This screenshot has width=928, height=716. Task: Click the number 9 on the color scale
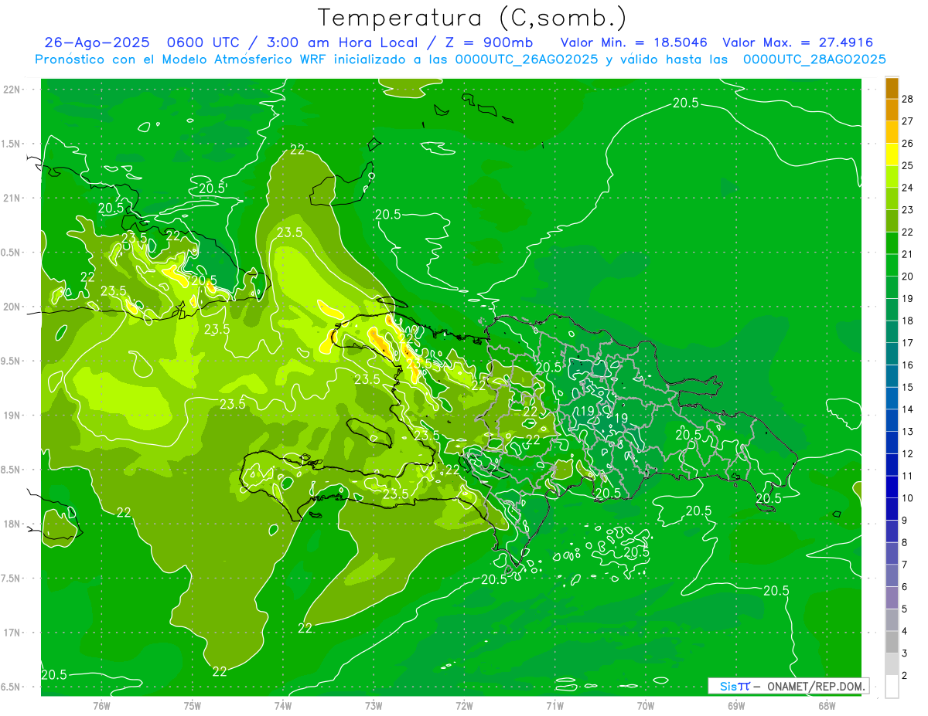point(905,521)
